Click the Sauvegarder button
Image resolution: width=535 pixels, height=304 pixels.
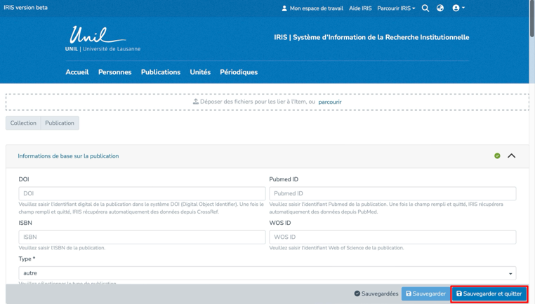425,294
